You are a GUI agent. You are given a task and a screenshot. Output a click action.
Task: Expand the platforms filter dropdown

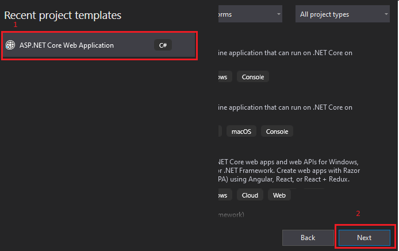(250, 14)
